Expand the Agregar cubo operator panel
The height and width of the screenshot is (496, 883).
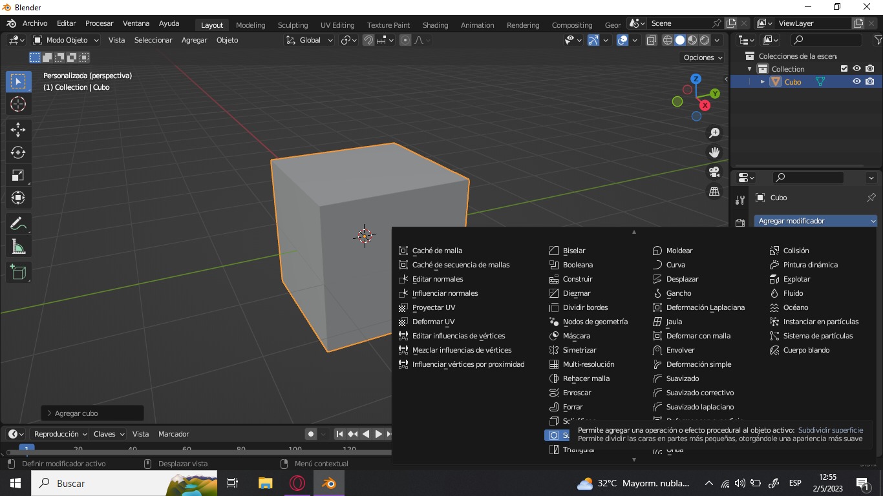[92, 413]
